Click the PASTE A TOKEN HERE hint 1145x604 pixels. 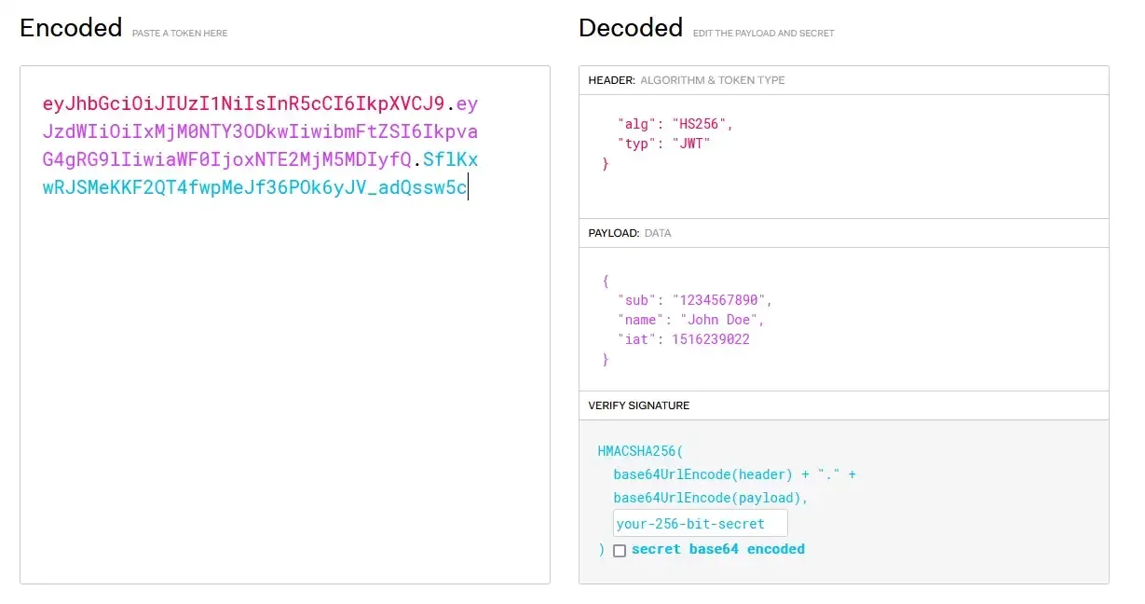(x=180, y=34)
